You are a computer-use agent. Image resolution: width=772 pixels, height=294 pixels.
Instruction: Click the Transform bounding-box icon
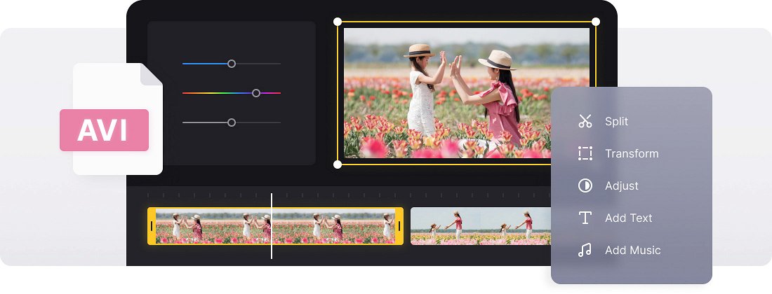[585, 153]
